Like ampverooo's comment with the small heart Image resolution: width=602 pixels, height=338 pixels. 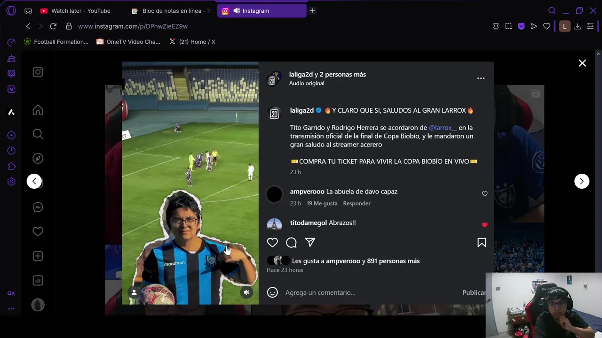[x=484, y=194]
